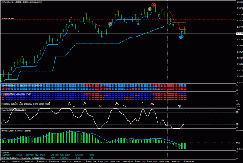Image resolution: width=243 pixels, height=163 pixels.
Task: Click the Profit value 0.56
Action: coord(91,158)
